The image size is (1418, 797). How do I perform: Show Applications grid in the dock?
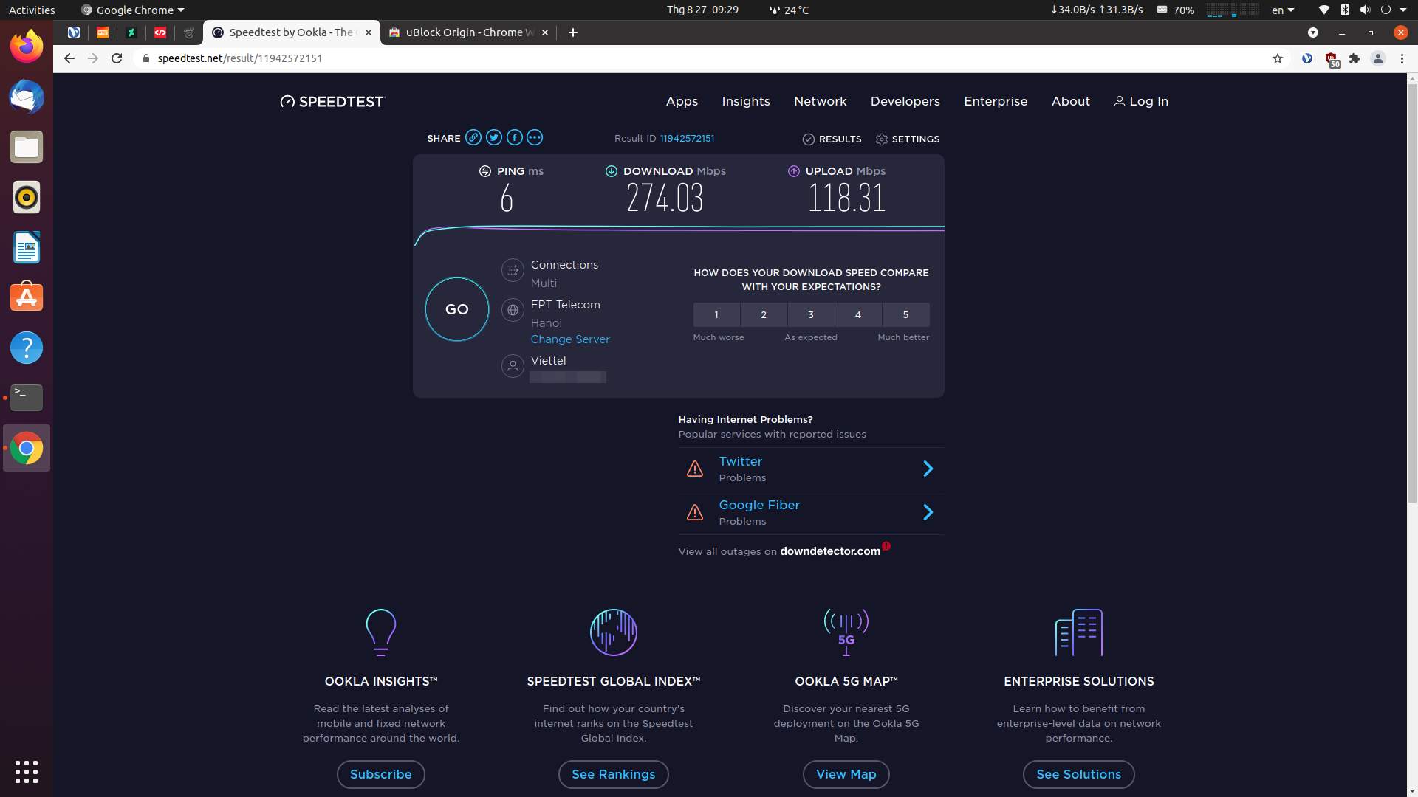coord(27,772)
